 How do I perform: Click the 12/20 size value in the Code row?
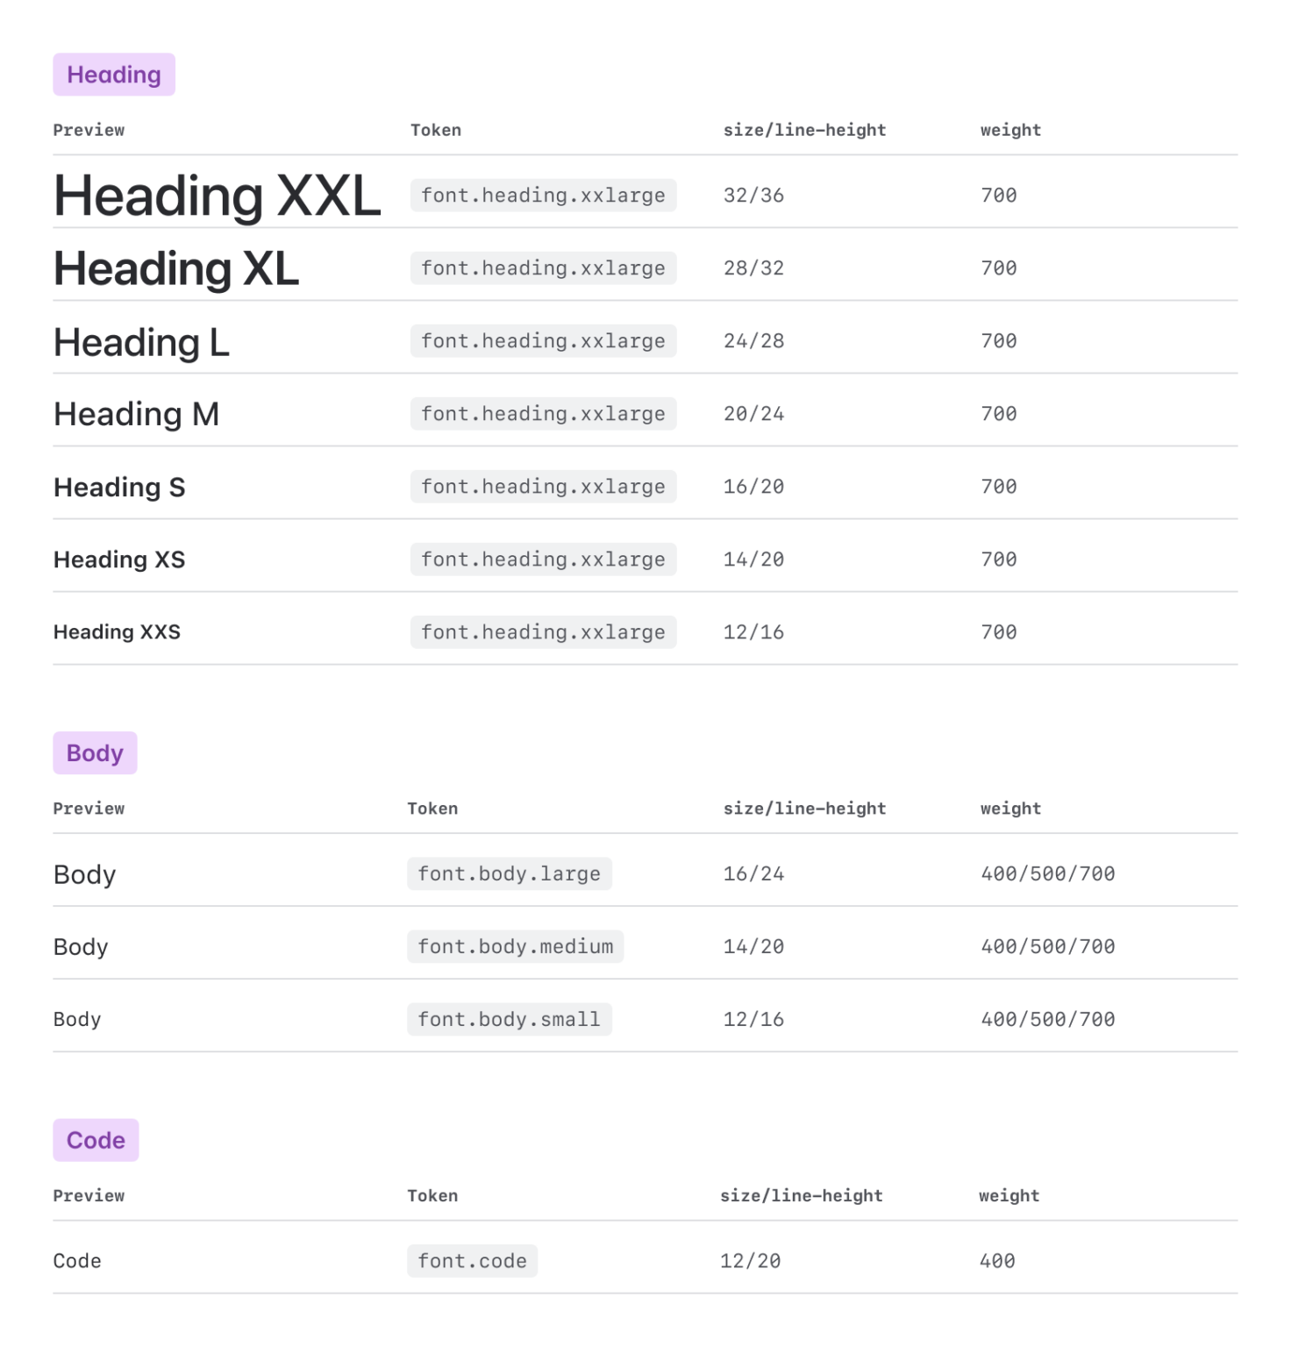click(750, 1261)
